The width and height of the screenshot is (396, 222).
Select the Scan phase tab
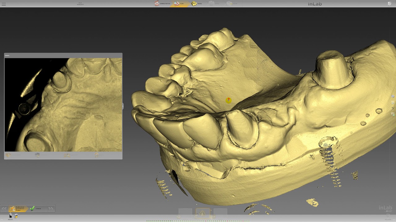179,3
